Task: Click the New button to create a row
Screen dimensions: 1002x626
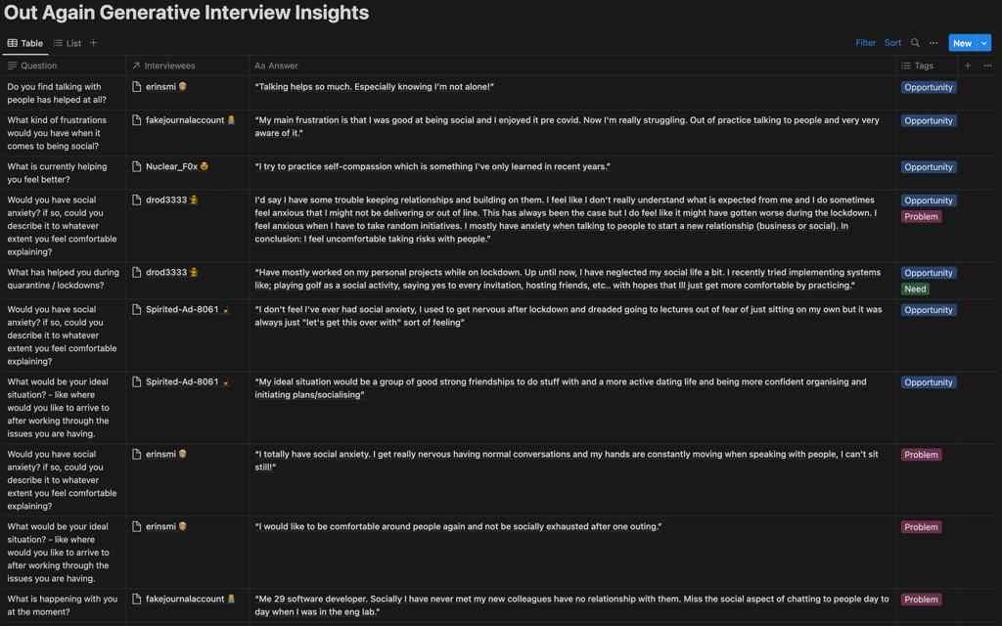Action: [x=962, y=43]
